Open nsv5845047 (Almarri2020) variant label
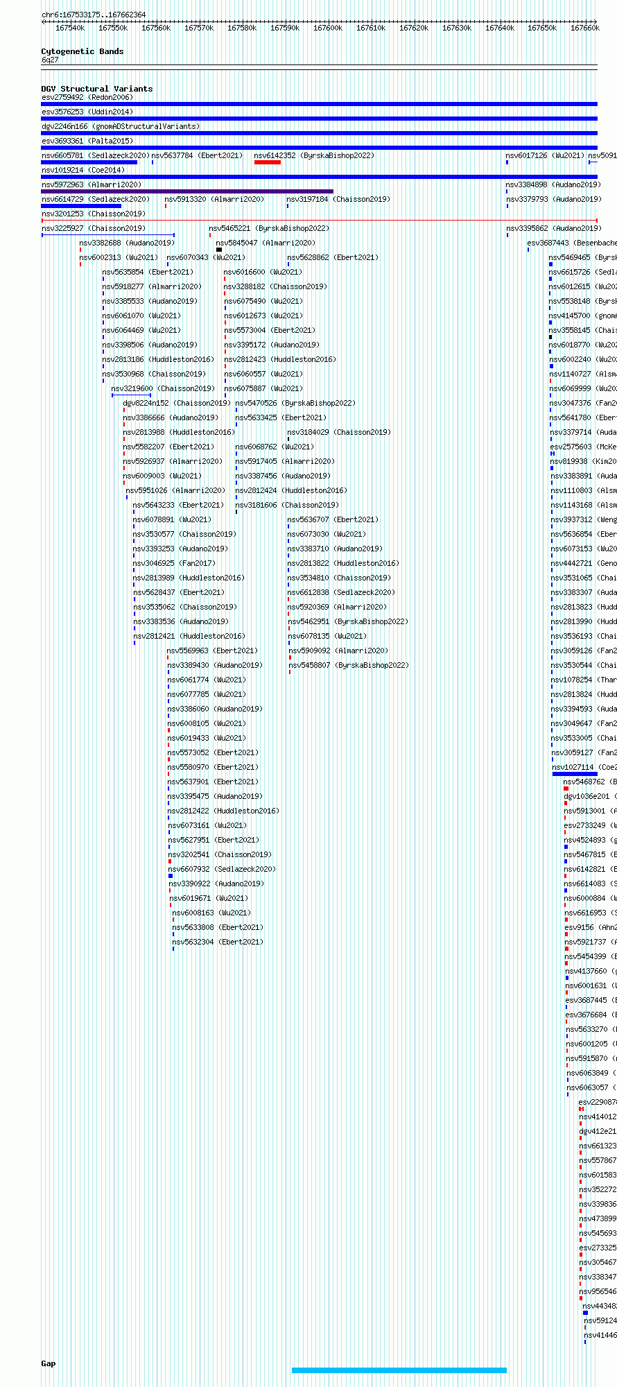This screenshot has width=617, height=1387. (x=266, y=243)
